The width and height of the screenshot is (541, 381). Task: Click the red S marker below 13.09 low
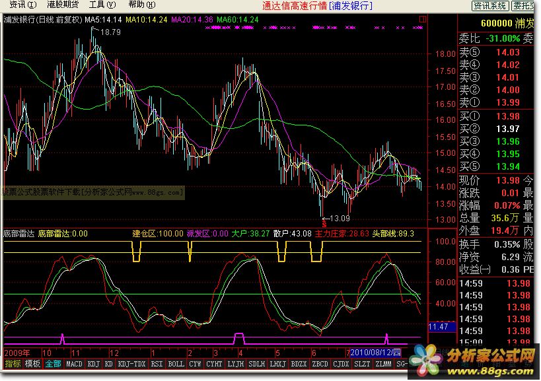[324, 225]
